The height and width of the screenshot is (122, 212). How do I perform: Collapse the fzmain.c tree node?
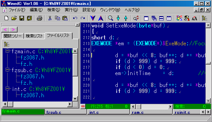(8, 51)
